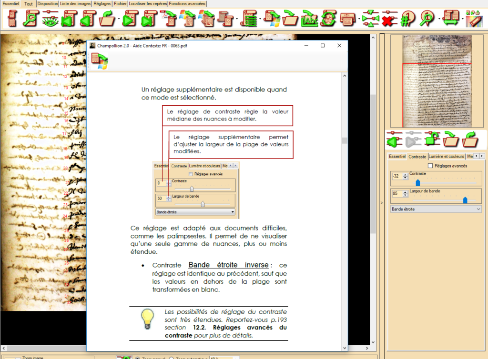This screenshot has width=488, height=359.
Task: Open the dropdown arrow beside the magnifier marker icon
Action: pos(439,19)
